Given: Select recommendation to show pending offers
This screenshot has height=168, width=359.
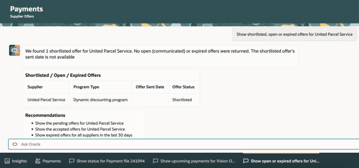Looking at the screenshot, I should click(79, 123).
